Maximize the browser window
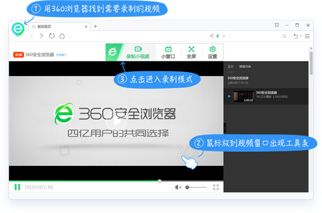Viewport: 322px width, 213px height. (297, 25)
